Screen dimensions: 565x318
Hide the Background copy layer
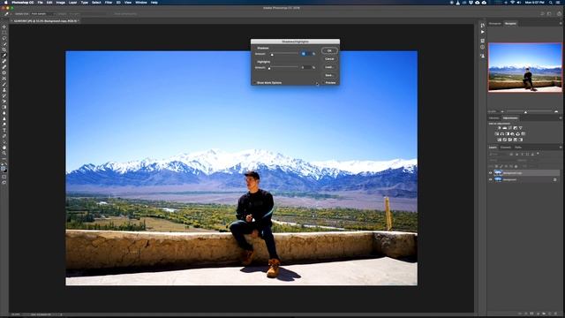(491, 173)
